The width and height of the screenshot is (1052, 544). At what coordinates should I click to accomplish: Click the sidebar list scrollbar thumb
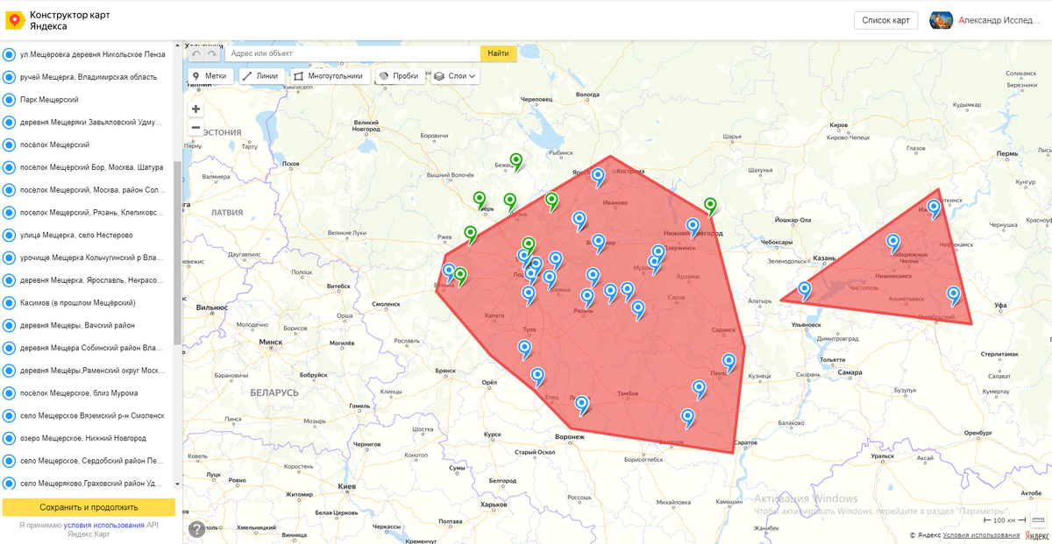point(178,252)
